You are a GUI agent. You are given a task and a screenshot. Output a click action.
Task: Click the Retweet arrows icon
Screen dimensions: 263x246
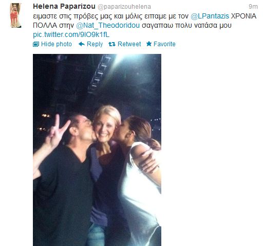112,44
